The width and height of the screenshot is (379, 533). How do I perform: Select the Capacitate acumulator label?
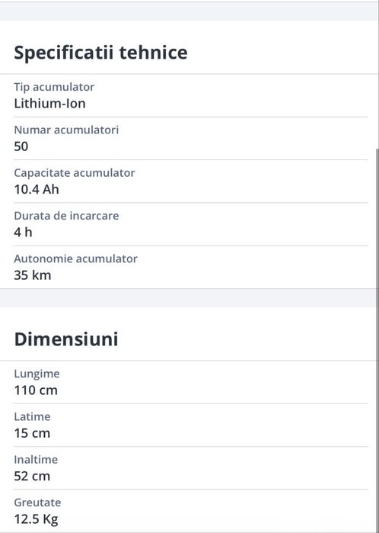point(75,172)
